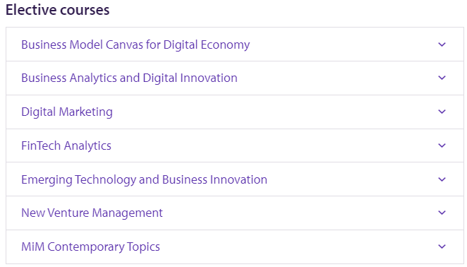467x267 pixels.
Task: Click the Elective courses heading
Action: [x=57, y=10]
